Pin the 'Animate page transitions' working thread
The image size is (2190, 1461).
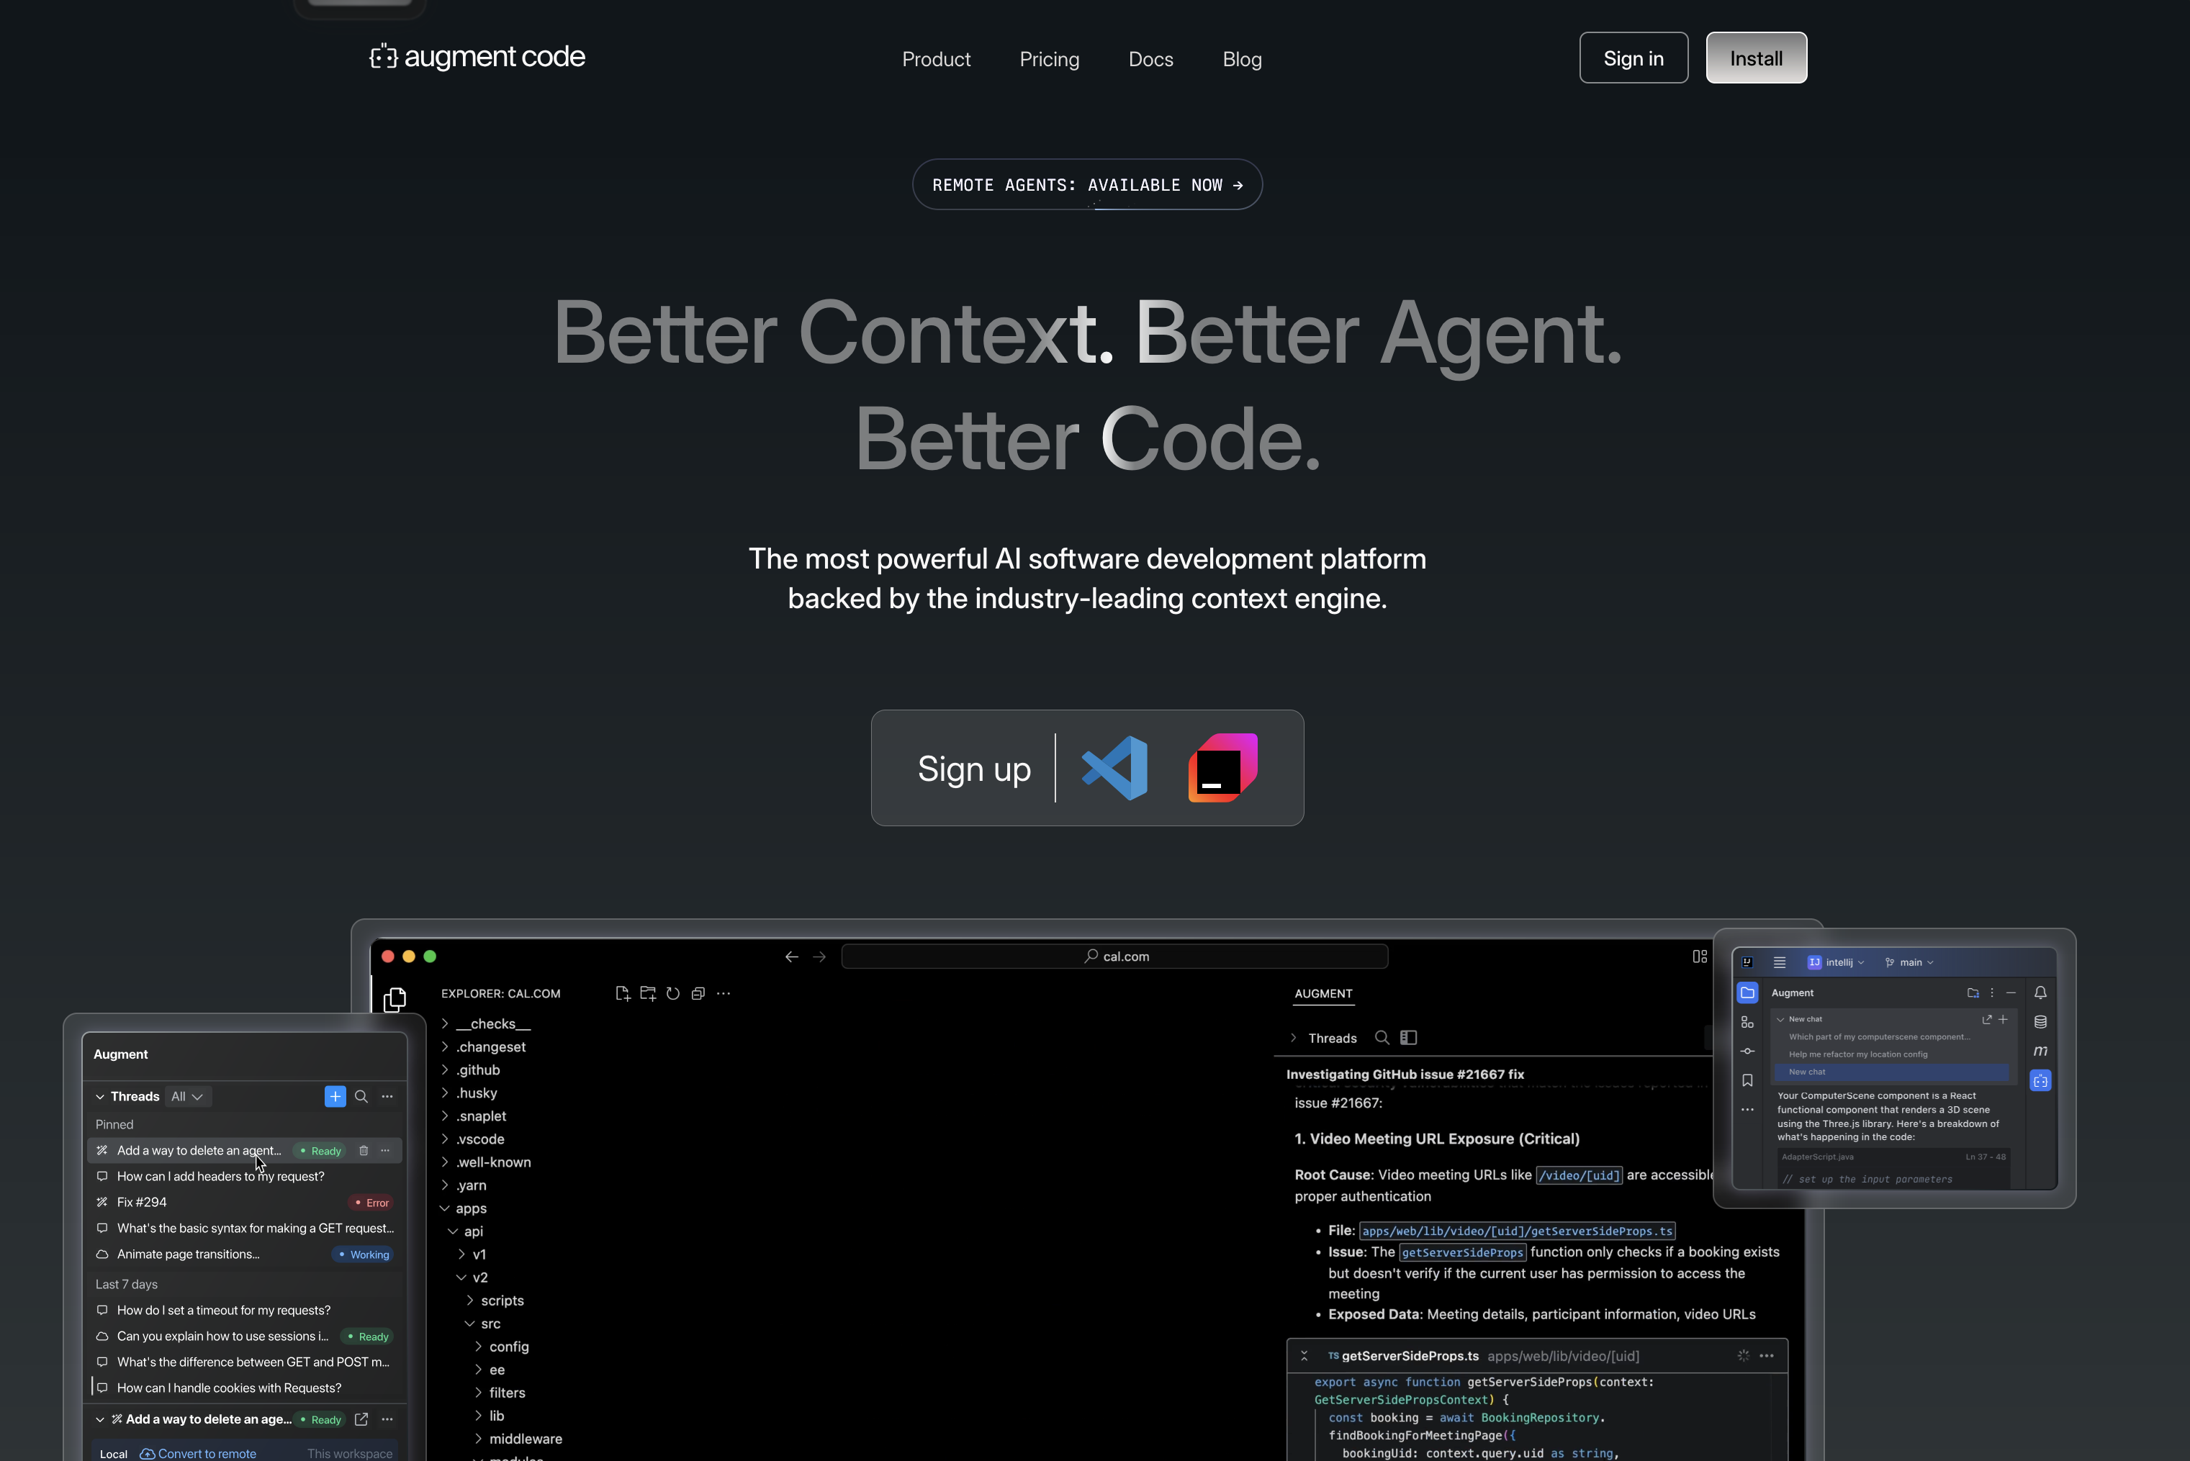point(186,1254)
